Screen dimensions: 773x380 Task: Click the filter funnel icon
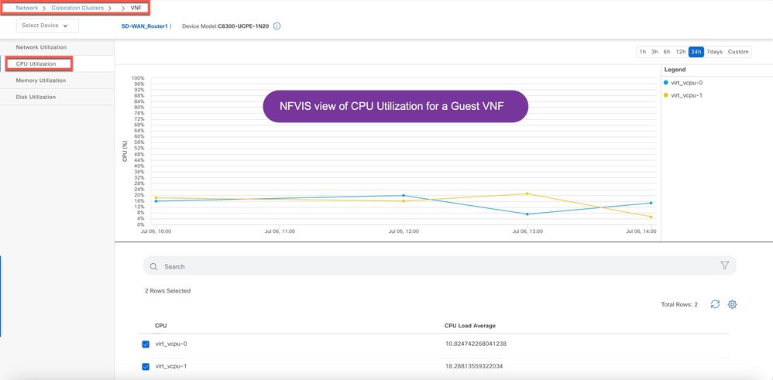click(724, 265)
